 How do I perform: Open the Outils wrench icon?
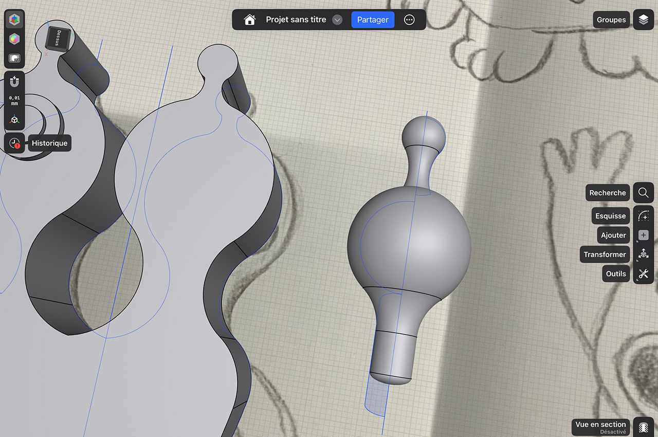point(643,274)
